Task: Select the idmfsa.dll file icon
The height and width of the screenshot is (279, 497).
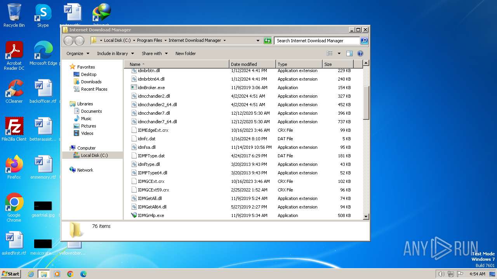Action: [x=134, y=147]
